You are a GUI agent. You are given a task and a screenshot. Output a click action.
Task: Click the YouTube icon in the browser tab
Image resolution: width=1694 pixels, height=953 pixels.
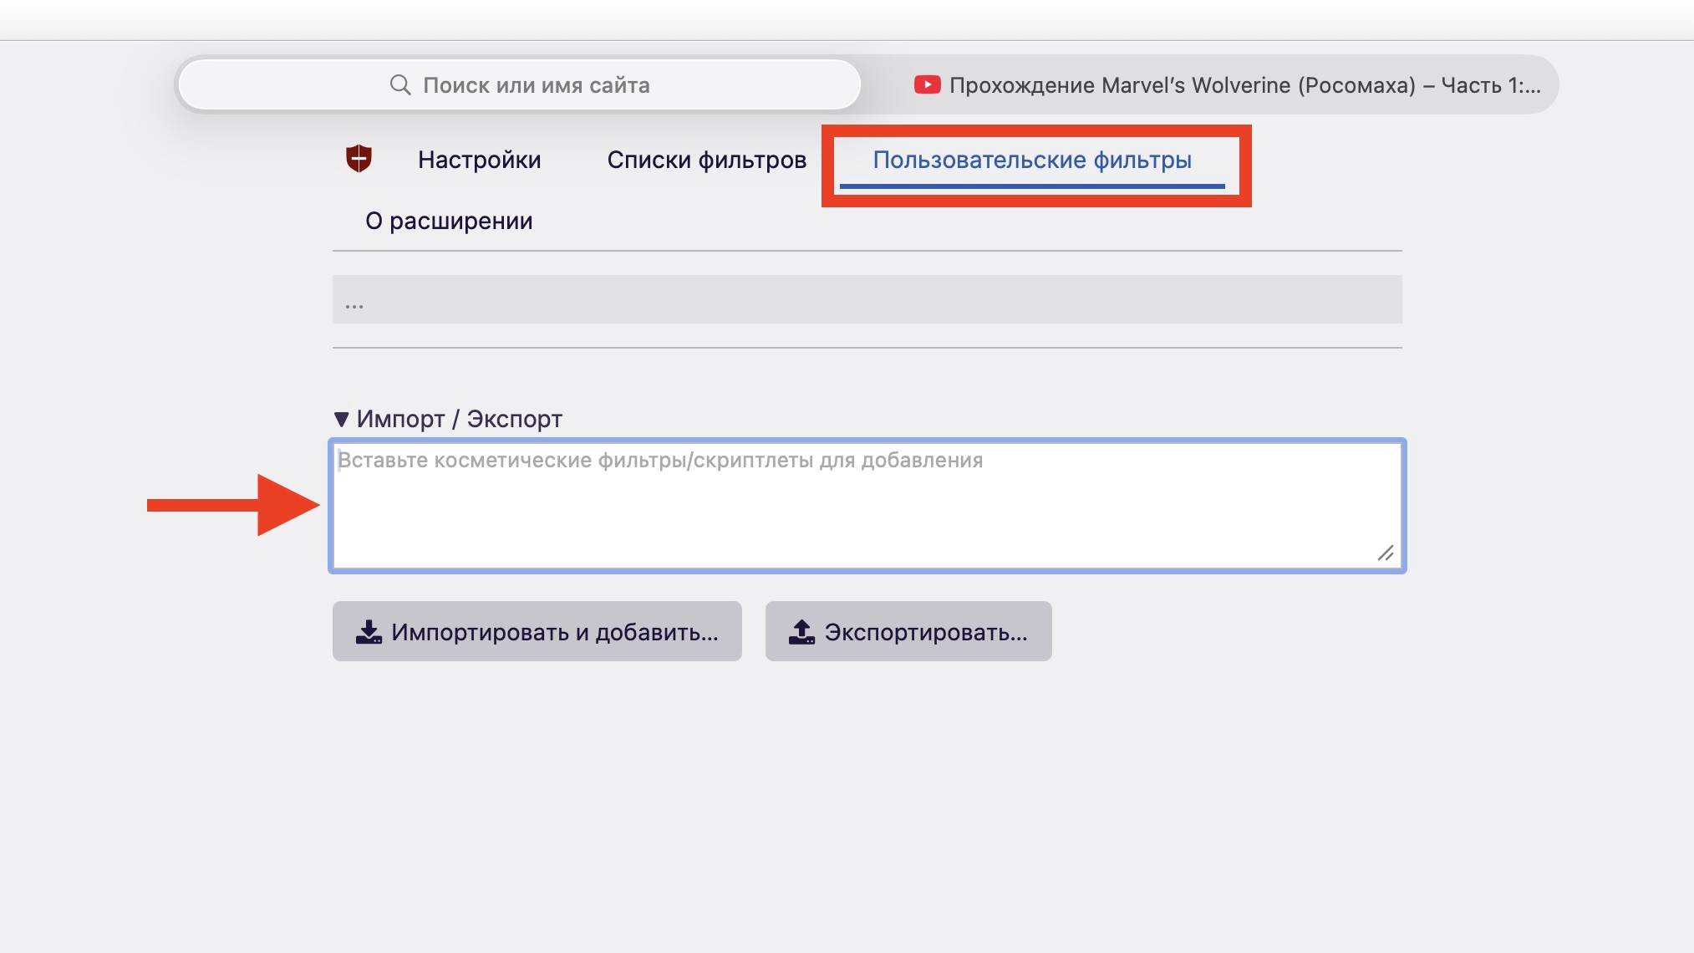click(x=927, y=84)
